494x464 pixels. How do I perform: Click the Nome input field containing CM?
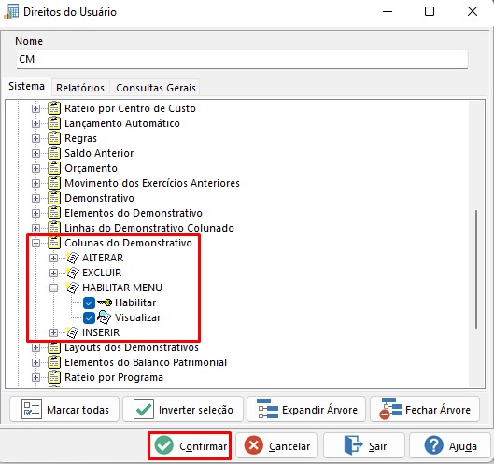click(242, 59)
